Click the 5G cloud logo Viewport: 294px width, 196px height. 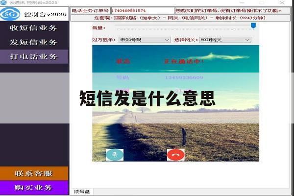click(10, 14)
